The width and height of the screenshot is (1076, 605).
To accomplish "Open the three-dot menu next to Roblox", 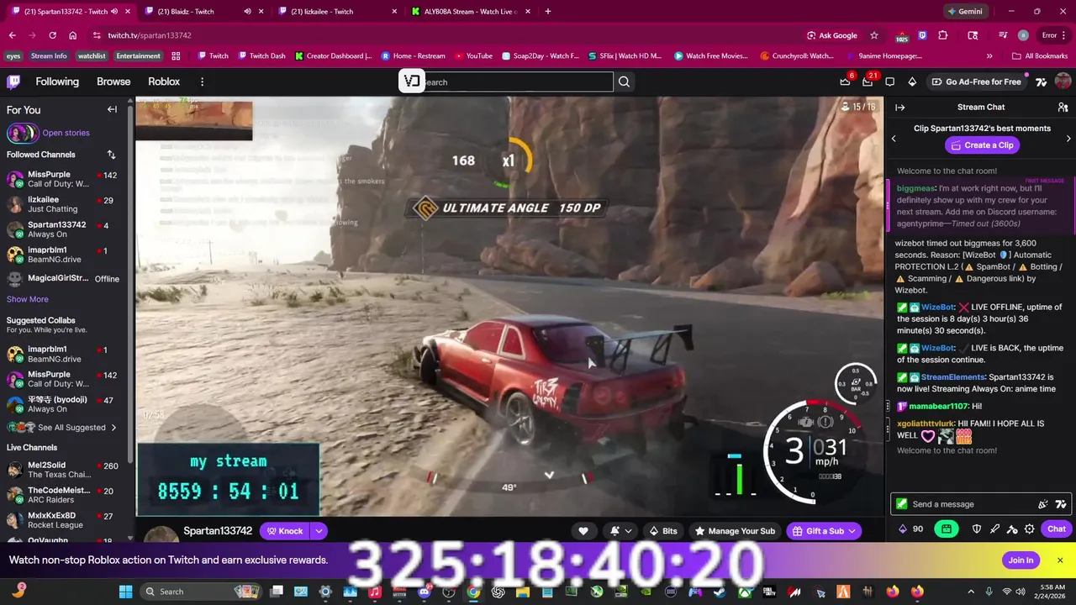I will pos(202,82).
